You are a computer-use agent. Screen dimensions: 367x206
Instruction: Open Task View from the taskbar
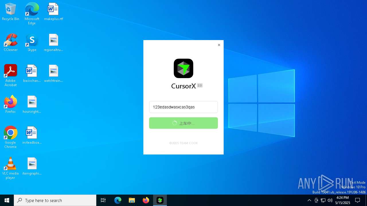click(x=103, y=200)
